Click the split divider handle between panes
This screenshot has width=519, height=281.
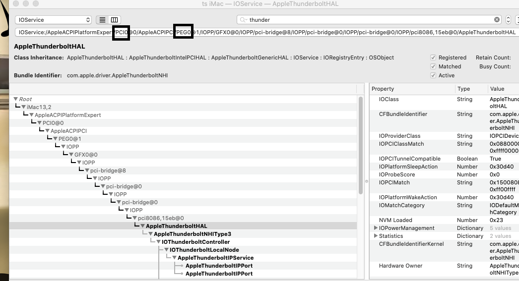pyautogui.click(x=366, y=181)
